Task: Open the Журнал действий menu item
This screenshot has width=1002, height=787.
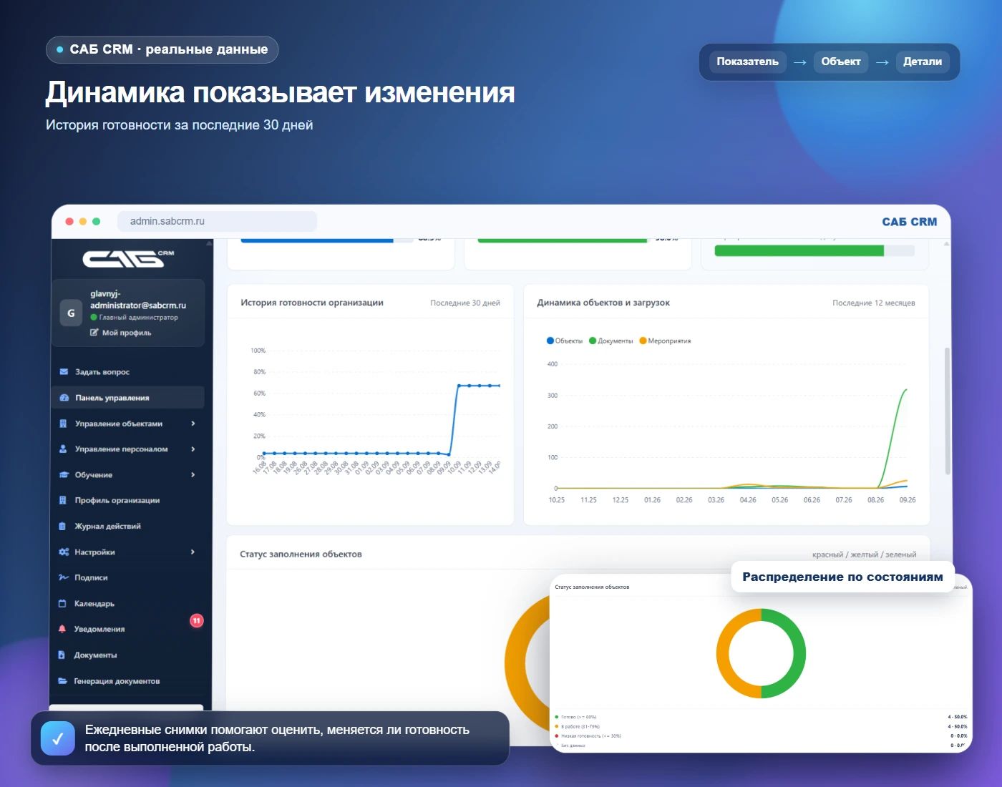Action: tap(127, 527)
